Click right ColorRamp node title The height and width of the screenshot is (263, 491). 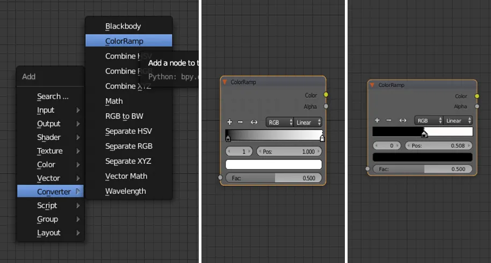(391, 85)
